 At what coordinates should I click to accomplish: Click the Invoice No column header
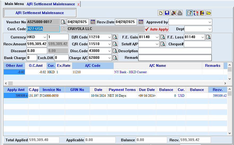(52, 90)
